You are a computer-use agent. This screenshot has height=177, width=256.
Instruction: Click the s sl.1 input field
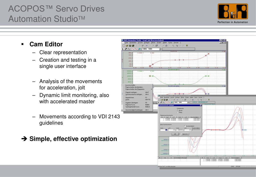point(172,130)
